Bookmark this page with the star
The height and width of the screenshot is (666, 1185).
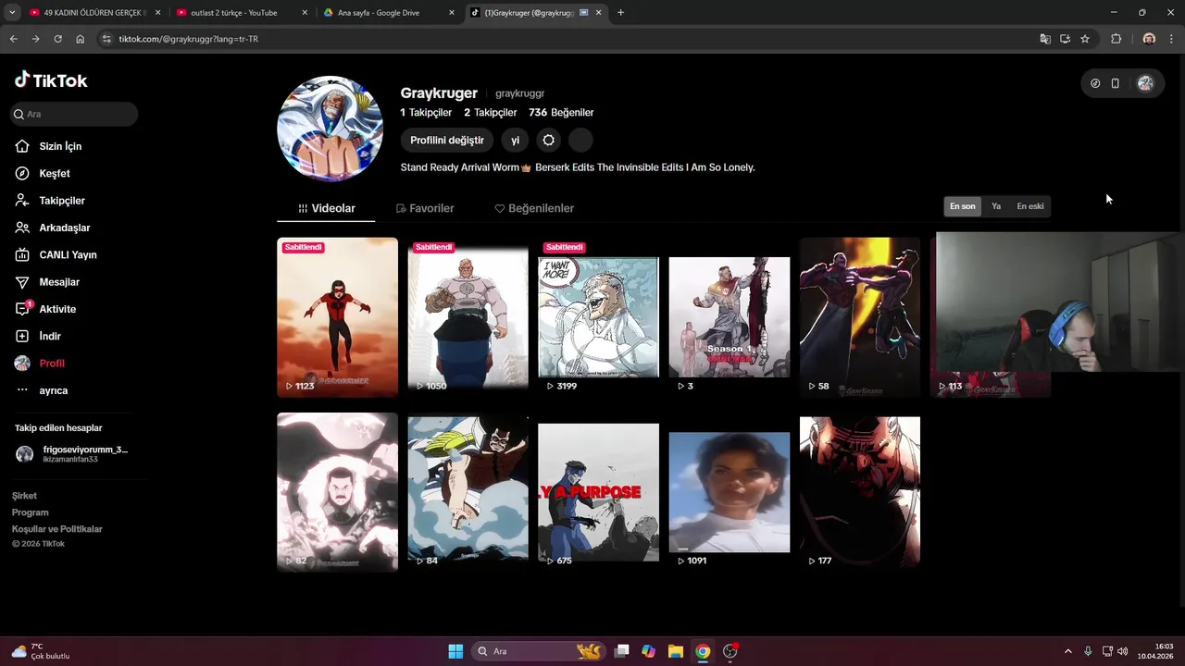point(1085,39)
